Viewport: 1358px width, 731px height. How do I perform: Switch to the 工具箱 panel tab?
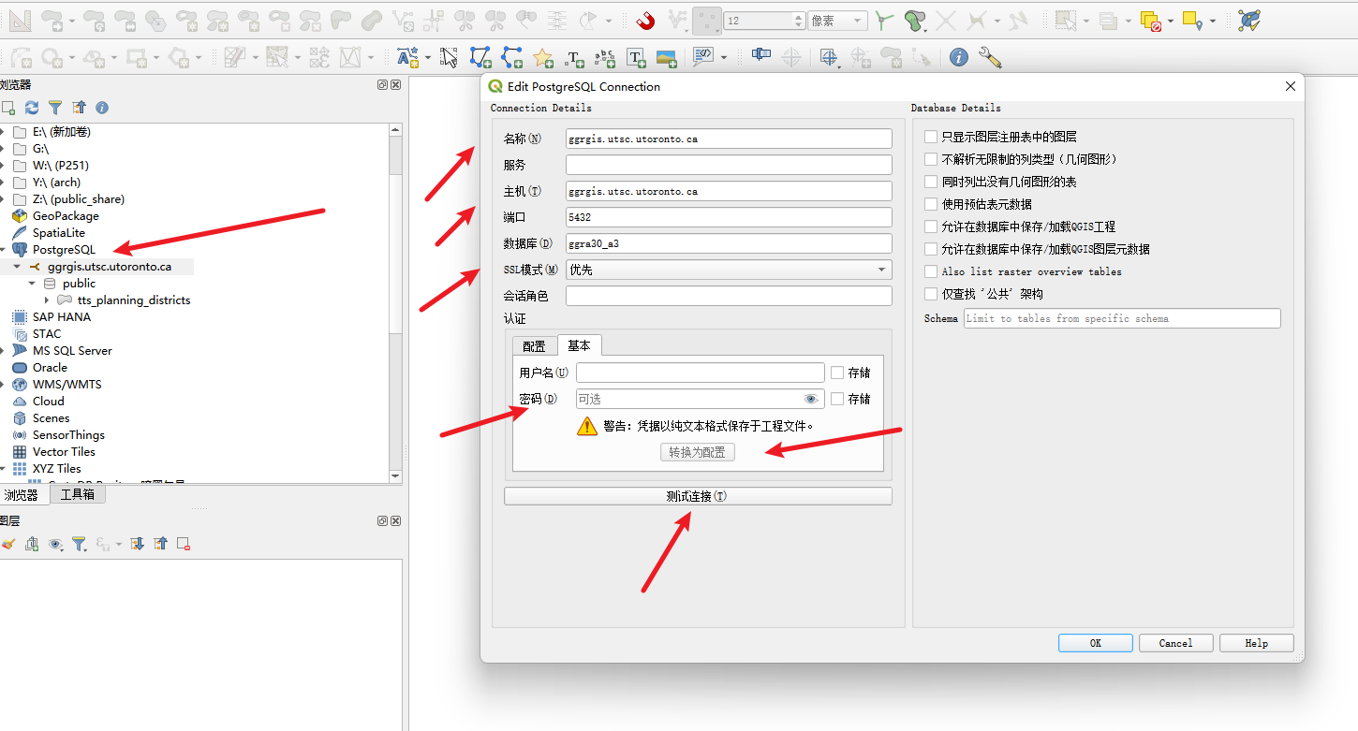[x=78, y=494]
